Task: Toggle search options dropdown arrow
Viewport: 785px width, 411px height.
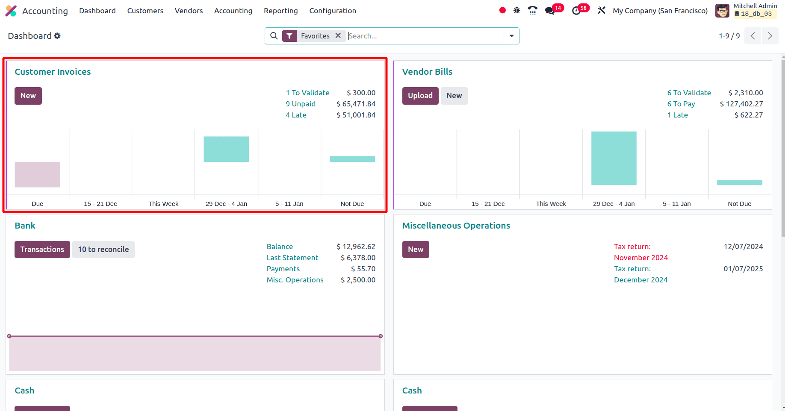Action: [511, 36]
